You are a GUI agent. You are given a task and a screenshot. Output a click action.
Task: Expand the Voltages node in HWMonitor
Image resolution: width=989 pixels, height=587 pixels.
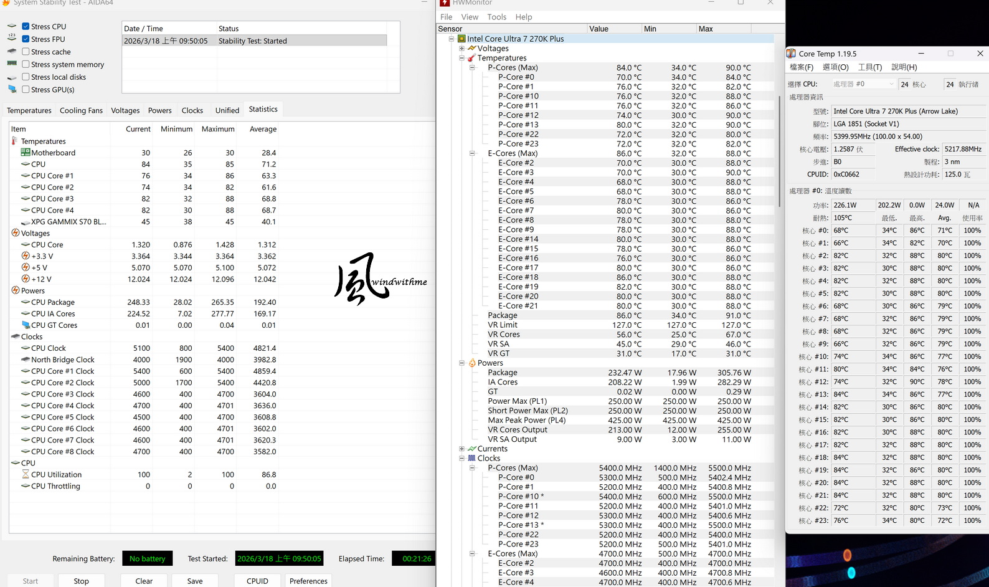(x=461, y=49)
